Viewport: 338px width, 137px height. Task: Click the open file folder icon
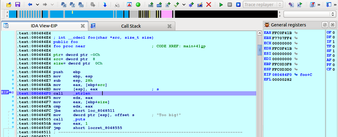click(x=9, y=5)
